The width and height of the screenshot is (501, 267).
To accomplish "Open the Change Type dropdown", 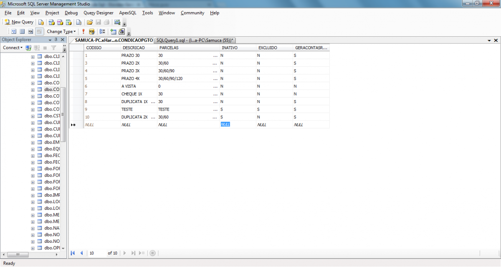I will click(61, 31).
